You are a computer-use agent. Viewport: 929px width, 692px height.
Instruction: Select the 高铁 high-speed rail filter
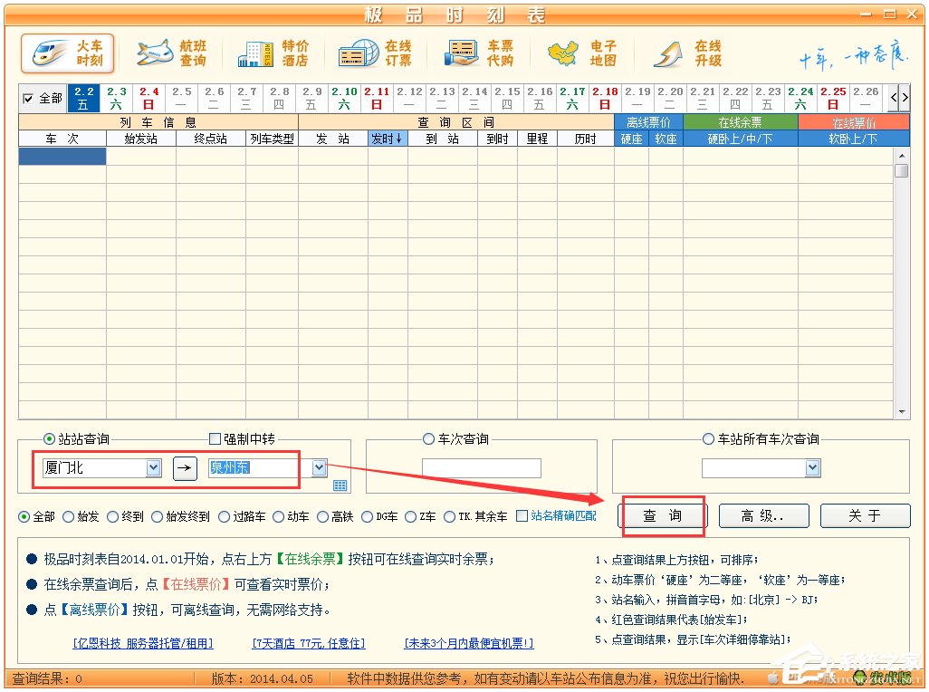(x=322, y=516)
